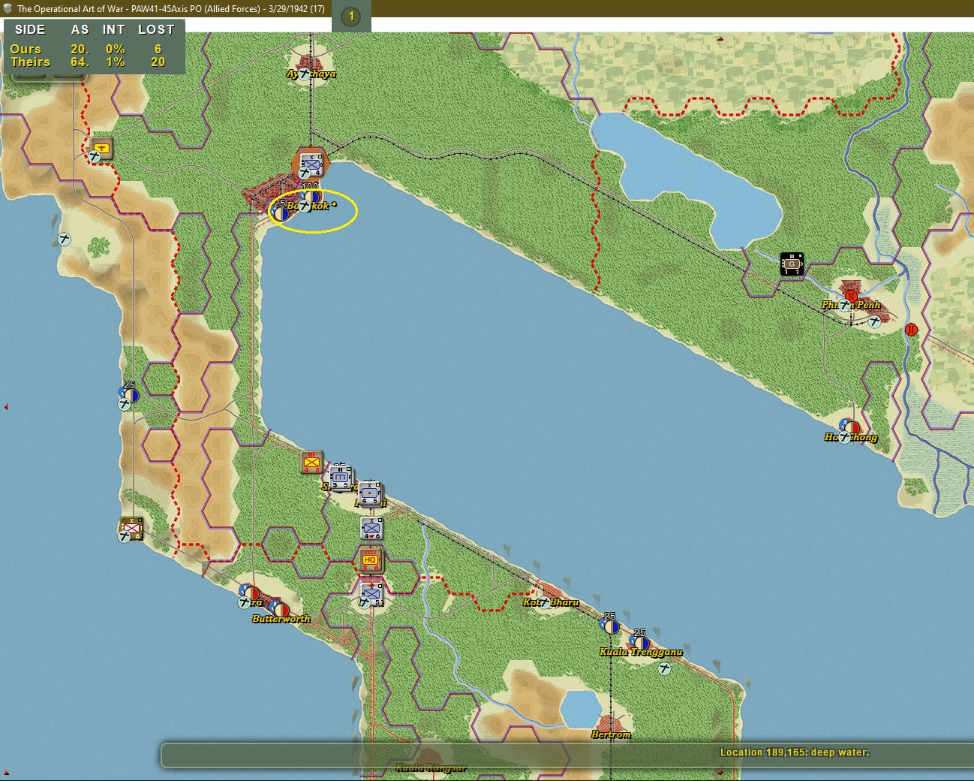The image size is (974, 781).
Task: Click the airfield icon over the Bangkok label
Action: [305, 206]
